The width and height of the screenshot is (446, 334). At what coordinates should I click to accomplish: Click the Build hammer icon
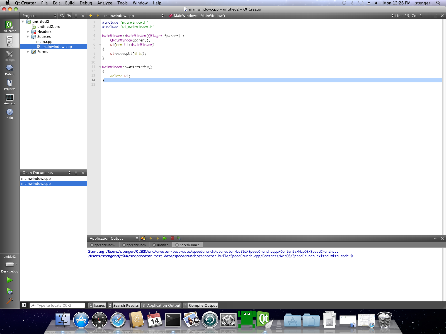[x=9, y=301]
